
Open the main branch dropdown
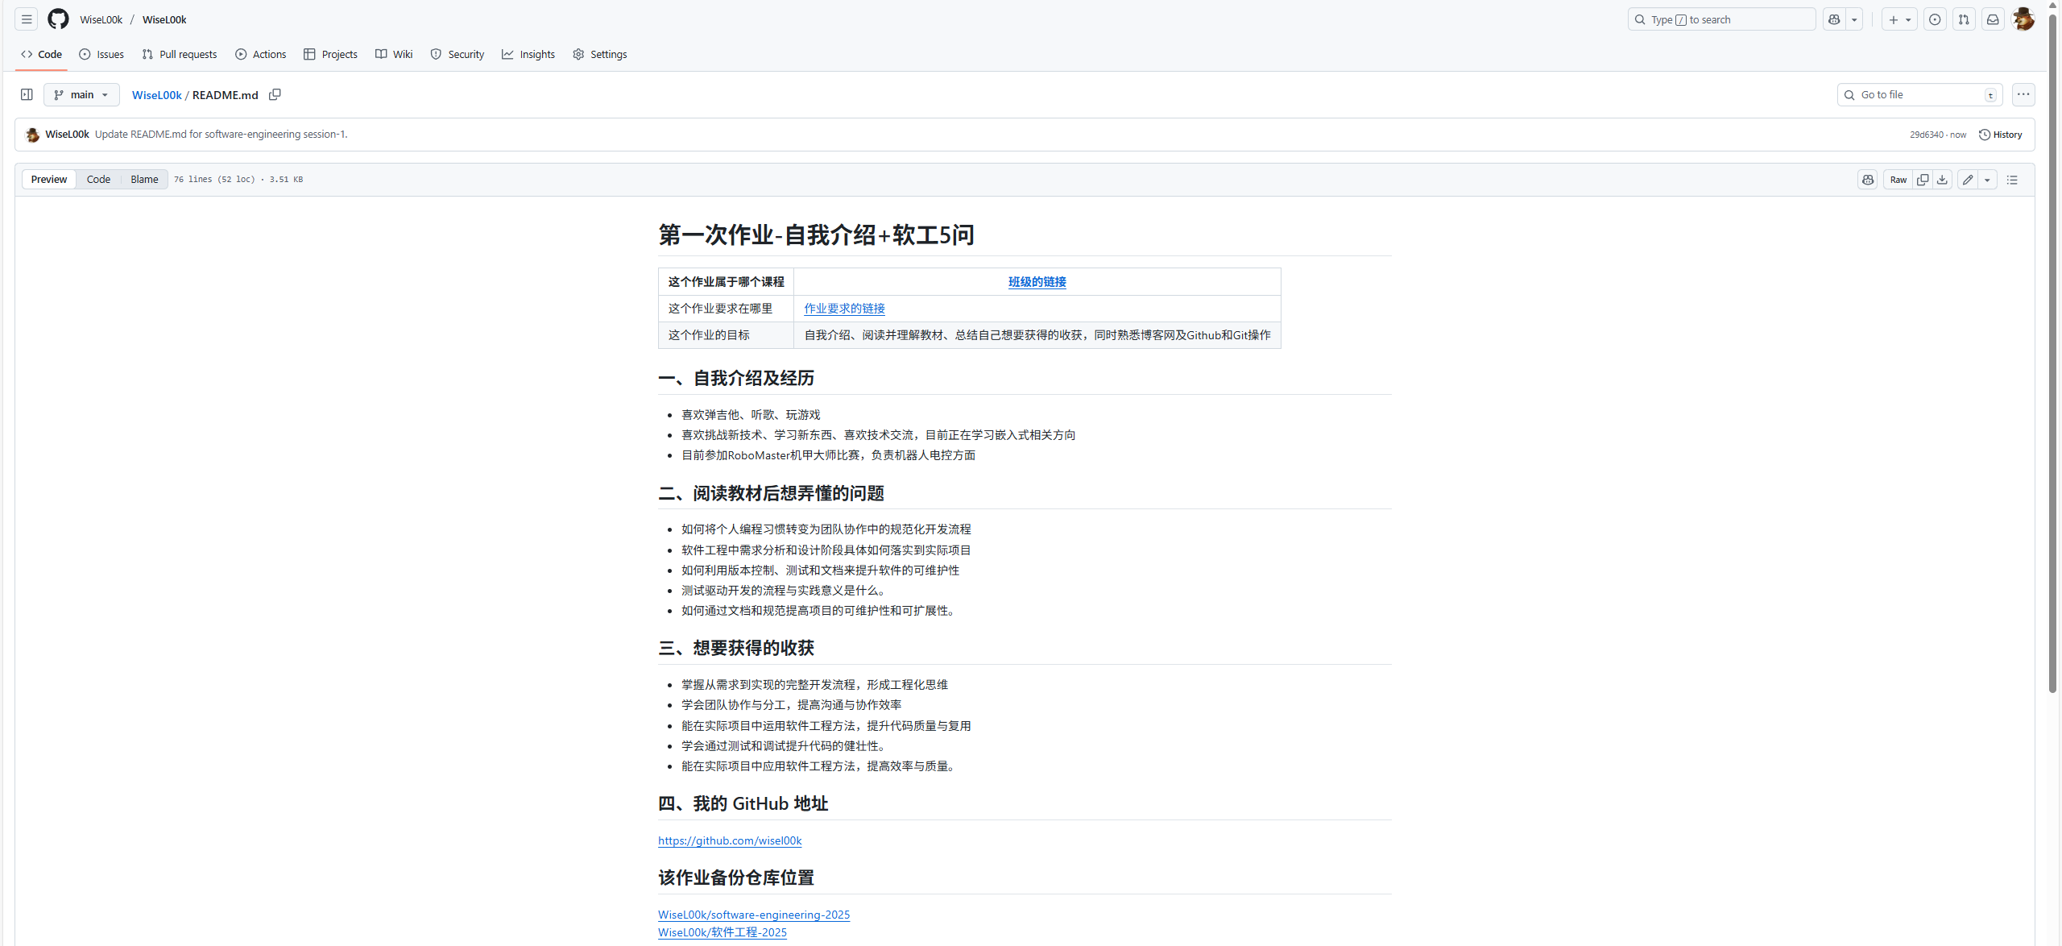[x=81, y=95]
